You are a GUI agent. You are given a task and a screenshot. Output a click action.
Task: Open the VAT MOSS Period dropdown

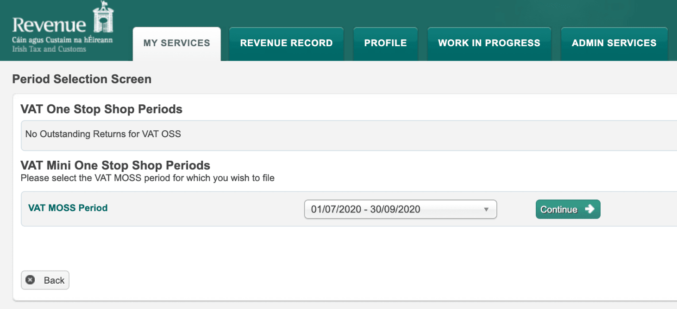click(400, 209)
